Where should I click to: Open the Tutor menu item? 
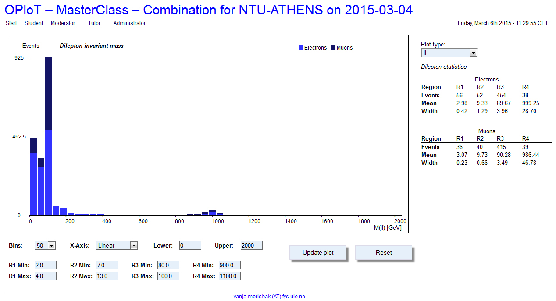coord(94,23)
